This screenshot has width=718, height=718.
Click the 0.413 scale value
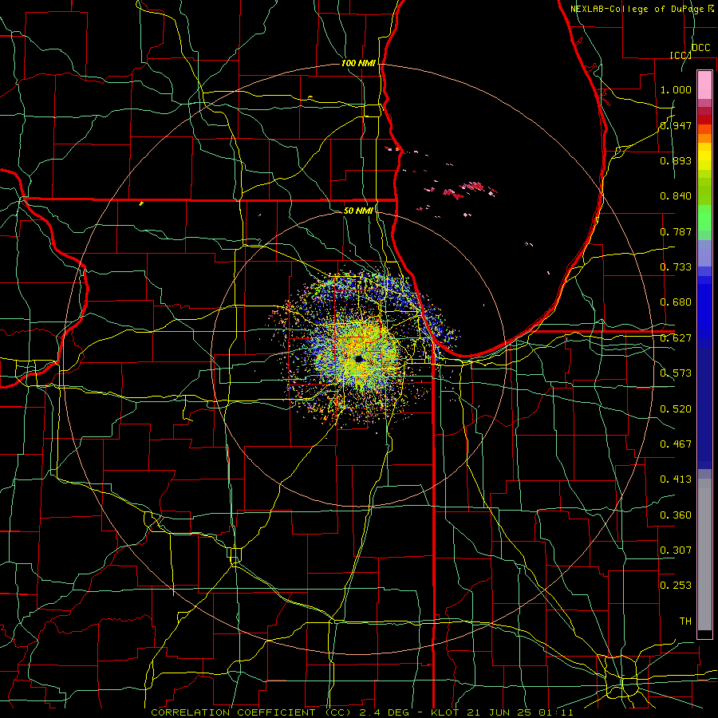tap(676, 479)
